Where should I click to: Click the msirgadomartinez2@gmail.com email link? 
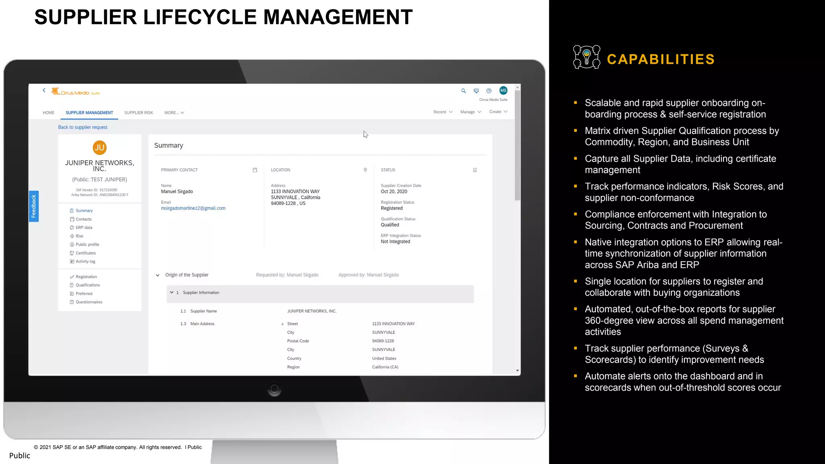coord(193,208)
